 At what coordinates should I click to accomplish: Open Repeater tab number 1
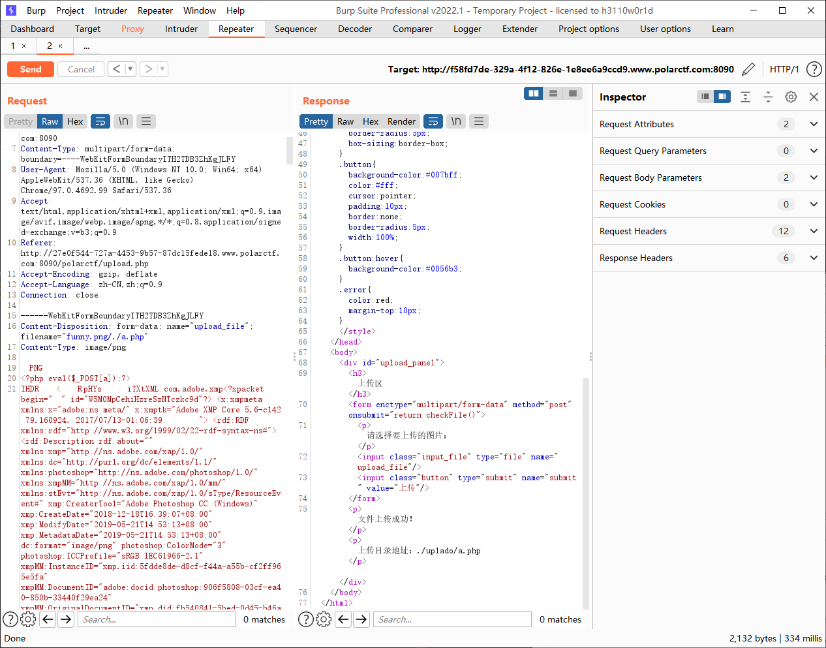tap(12, 46)
